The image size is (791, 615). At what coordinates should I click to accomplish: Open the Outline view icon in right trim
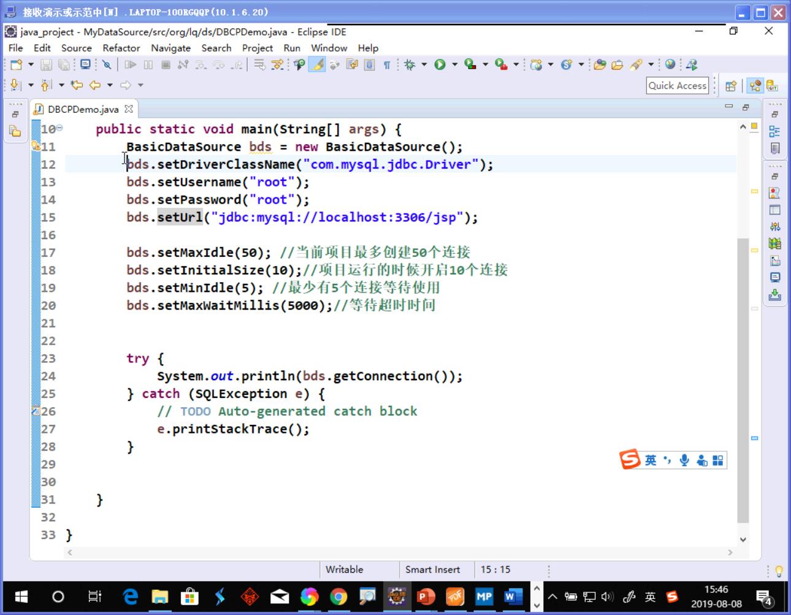click(774, 131)
